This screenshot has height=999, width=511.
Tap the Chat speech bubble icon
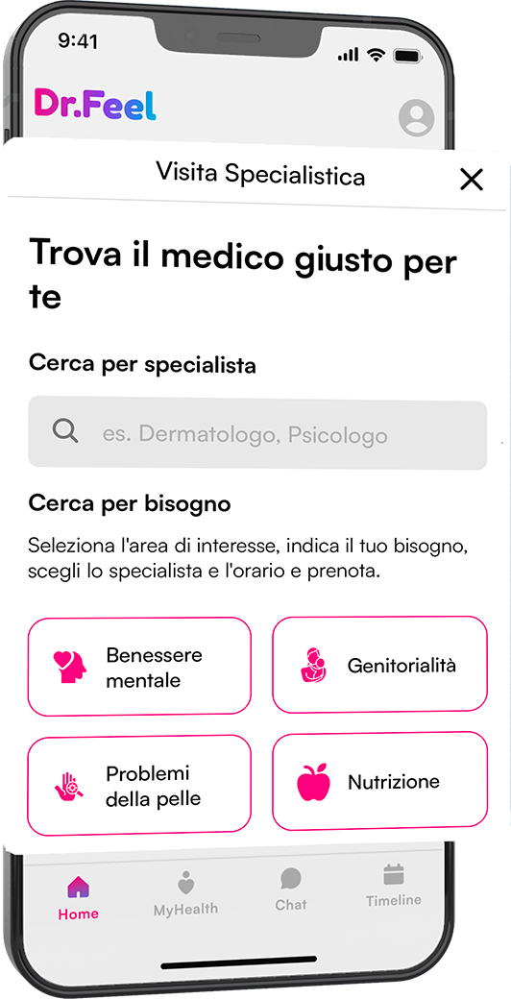(x=290, y=879)
